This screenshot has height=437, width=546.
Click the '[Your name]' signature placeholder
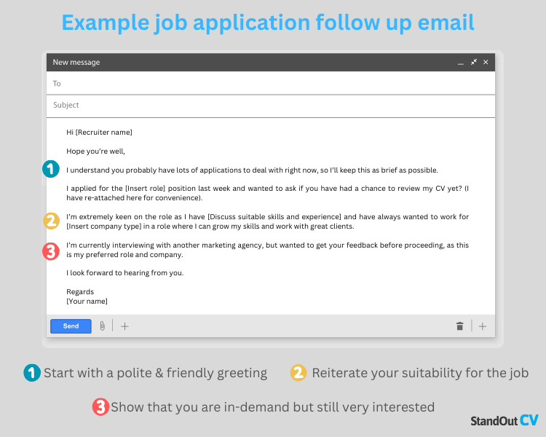tap(87, 301)
